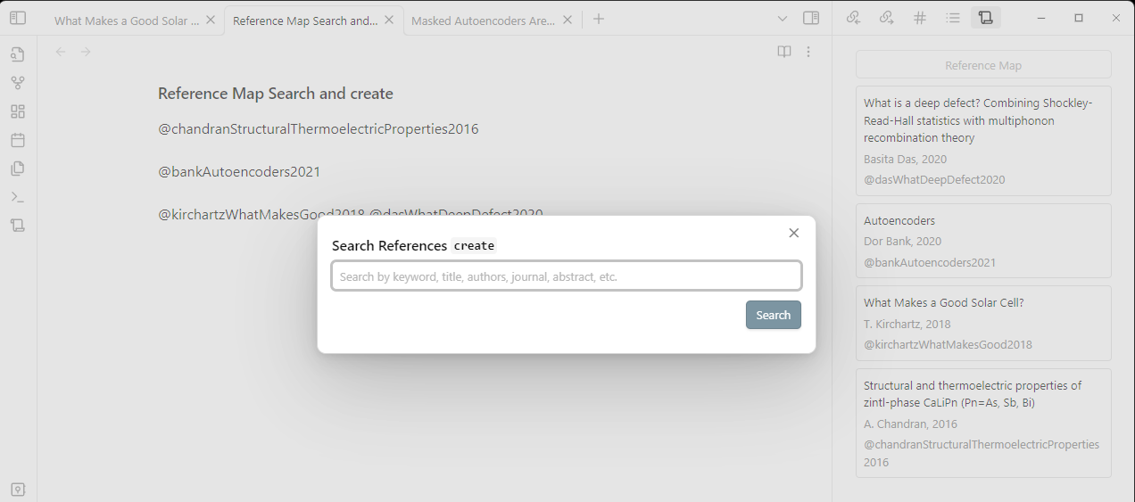This screenshot has height=502, width=1135.
Task: Open Reference Map ribbon icon
Action: pos(18,226)
